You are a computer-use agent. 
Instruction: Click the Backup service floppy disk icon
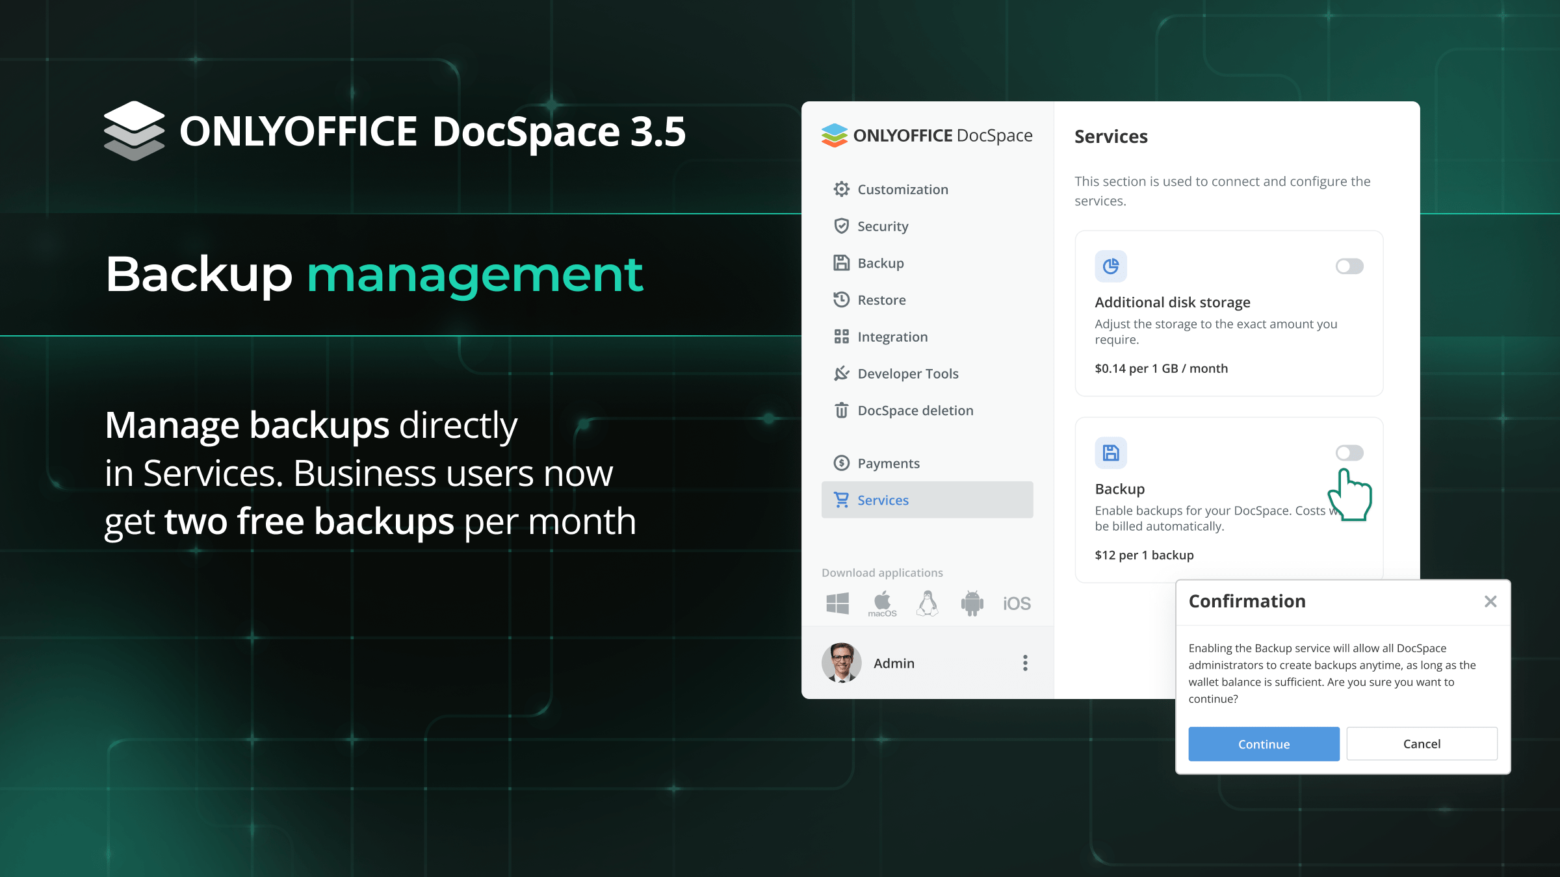(1111, 453)
